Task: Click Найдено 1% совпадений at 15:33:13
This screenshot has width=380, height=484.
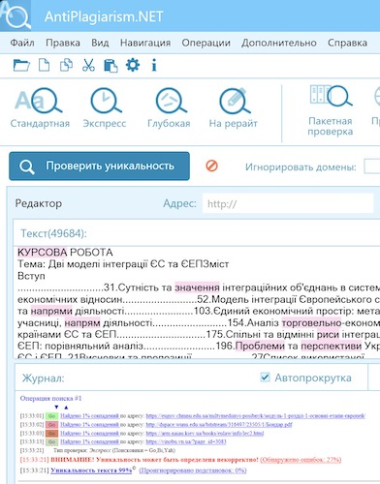Action: 90,441
